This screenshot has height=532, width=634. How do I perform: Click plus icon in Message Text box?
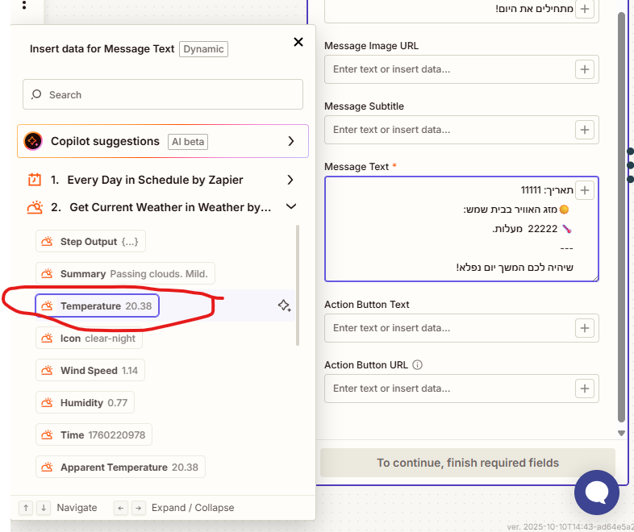[x=585, y=190]
